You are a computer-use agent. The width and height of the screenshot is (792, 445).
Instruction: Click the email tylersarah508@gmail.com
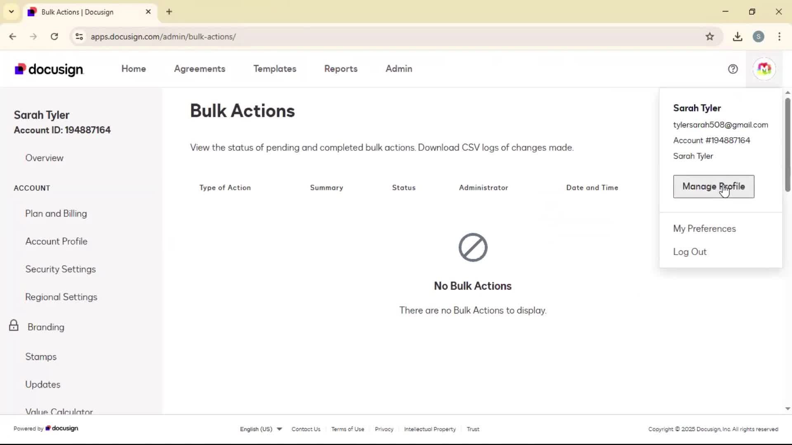pyautogui.click(x=720, y=125)
